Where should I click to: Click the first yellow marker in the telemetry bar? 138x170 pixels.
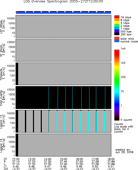point(25,12)
